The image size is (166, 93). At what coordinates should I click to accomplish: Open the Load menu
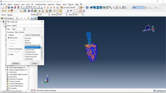tap(28, 4)
